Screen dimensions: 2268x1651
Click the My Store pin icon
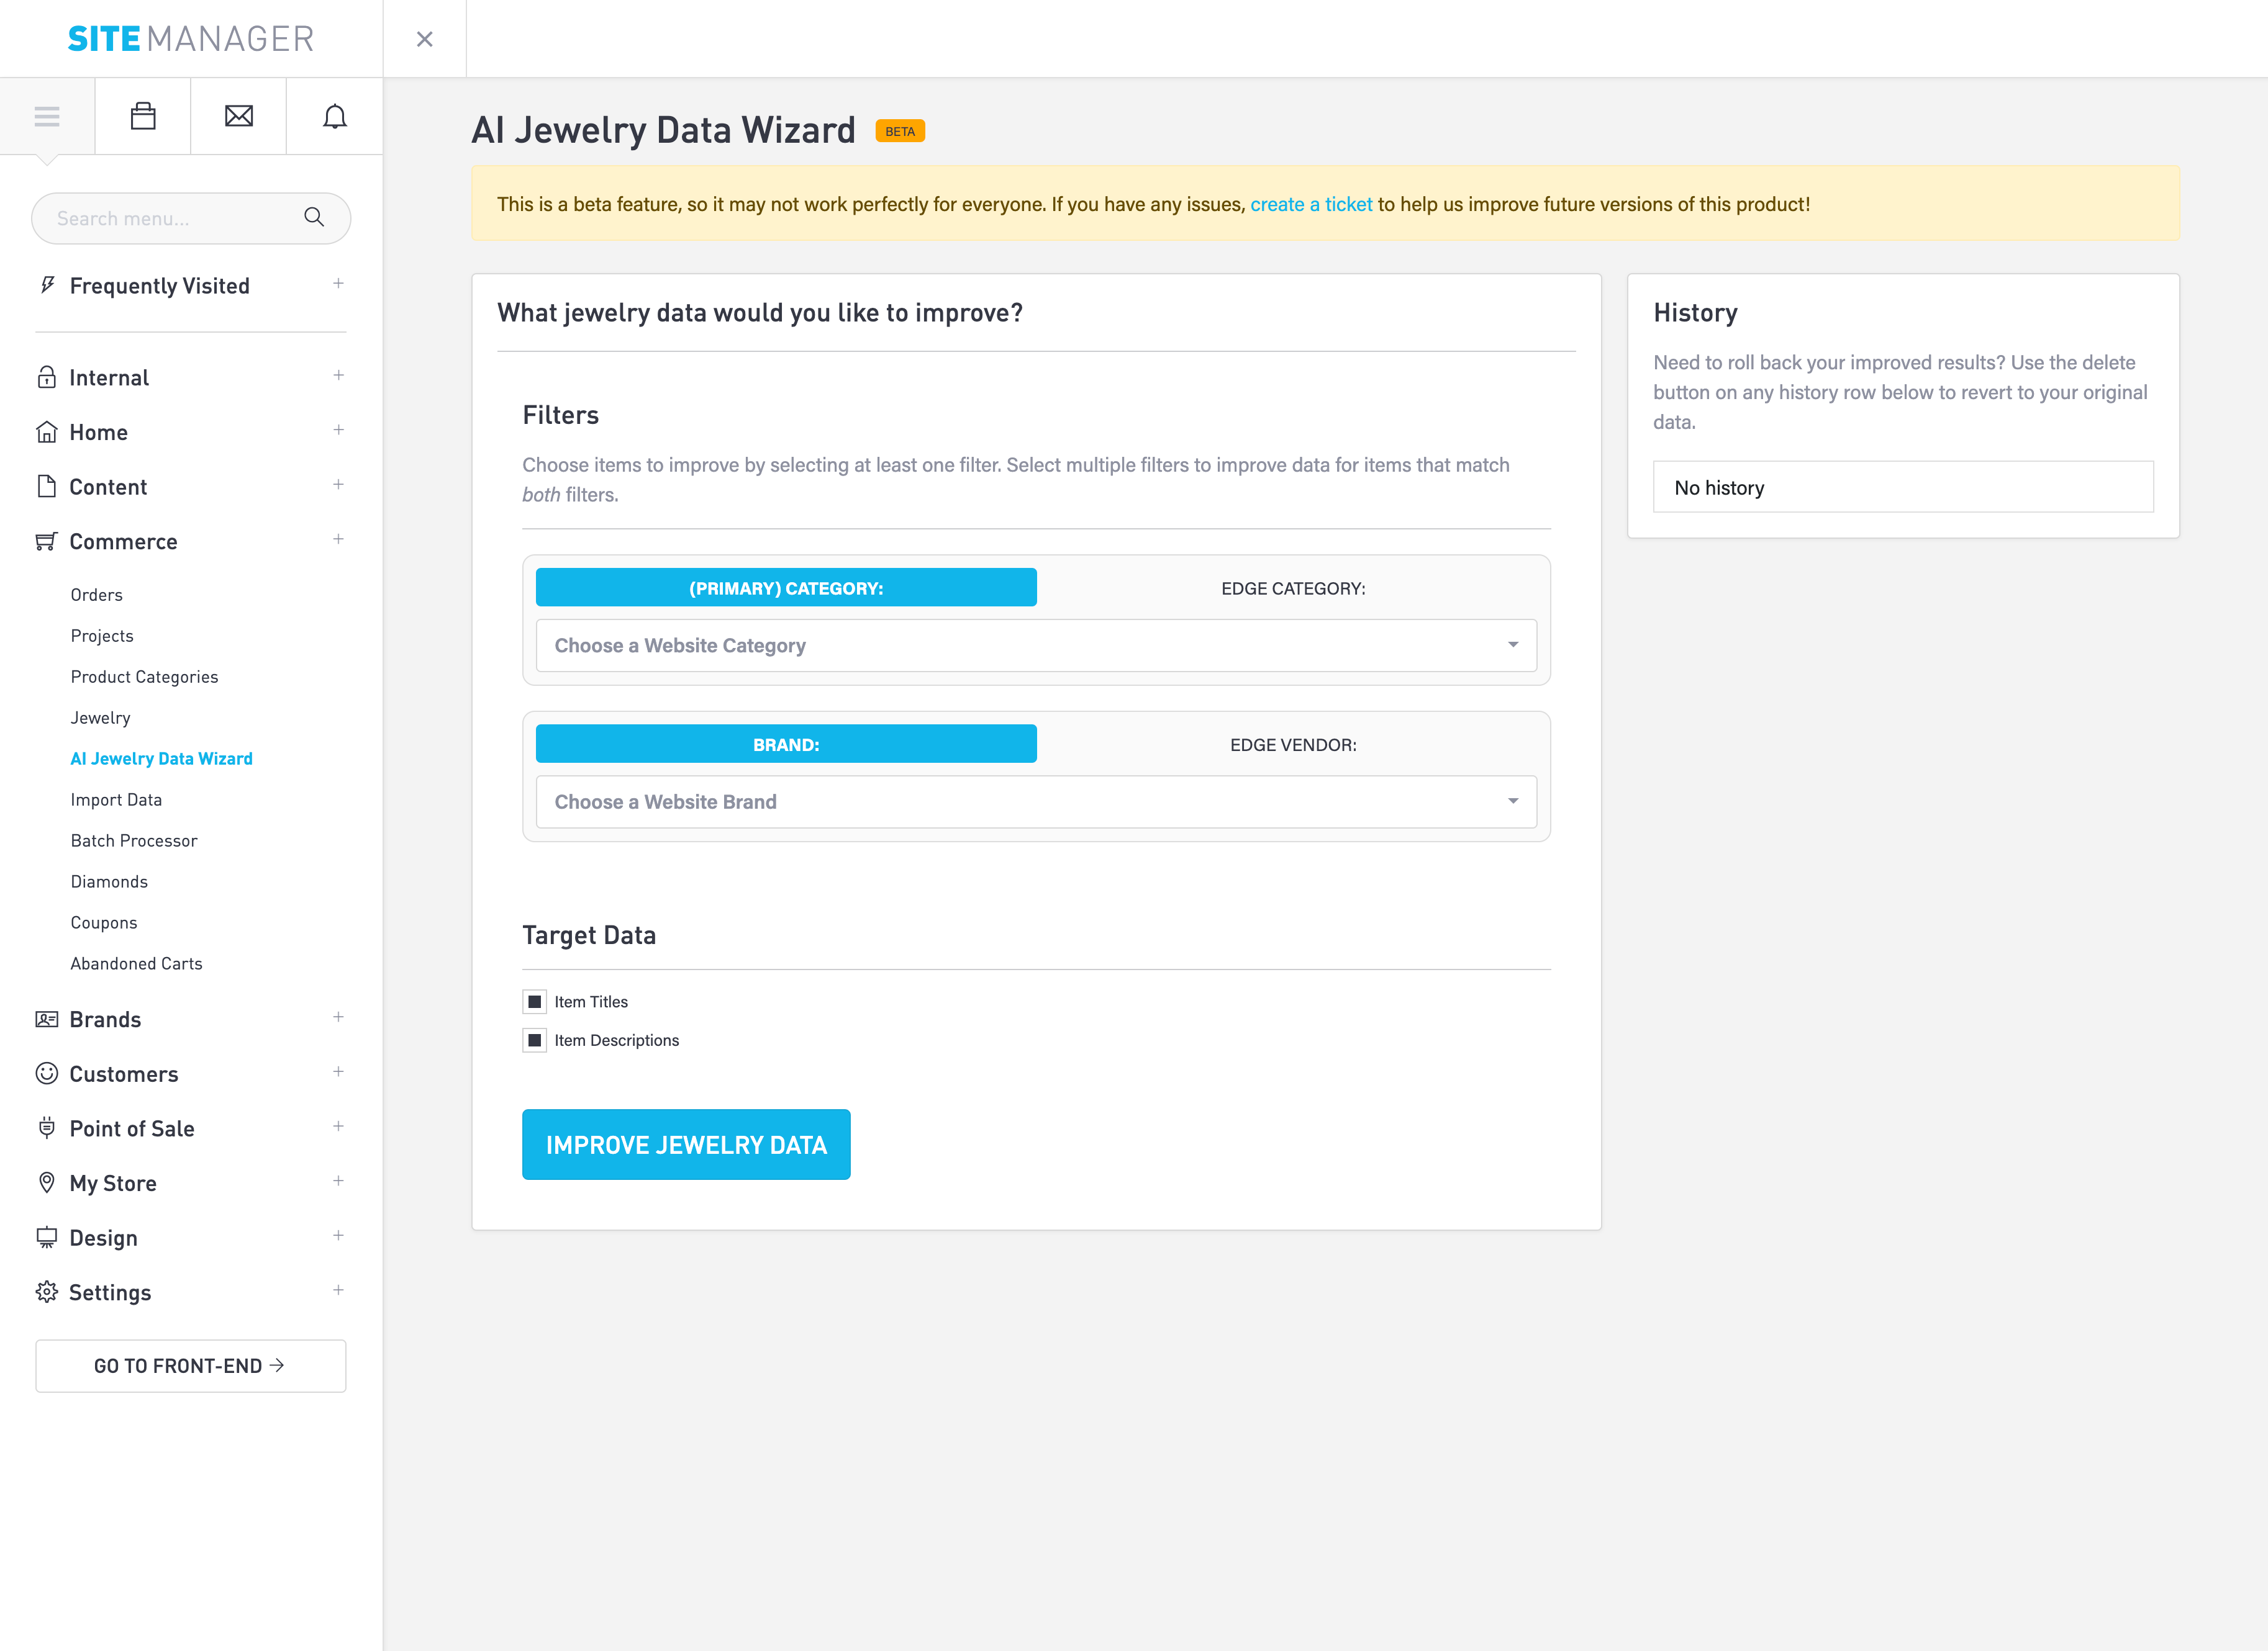pyautogui.click(x=46, y=1182)
